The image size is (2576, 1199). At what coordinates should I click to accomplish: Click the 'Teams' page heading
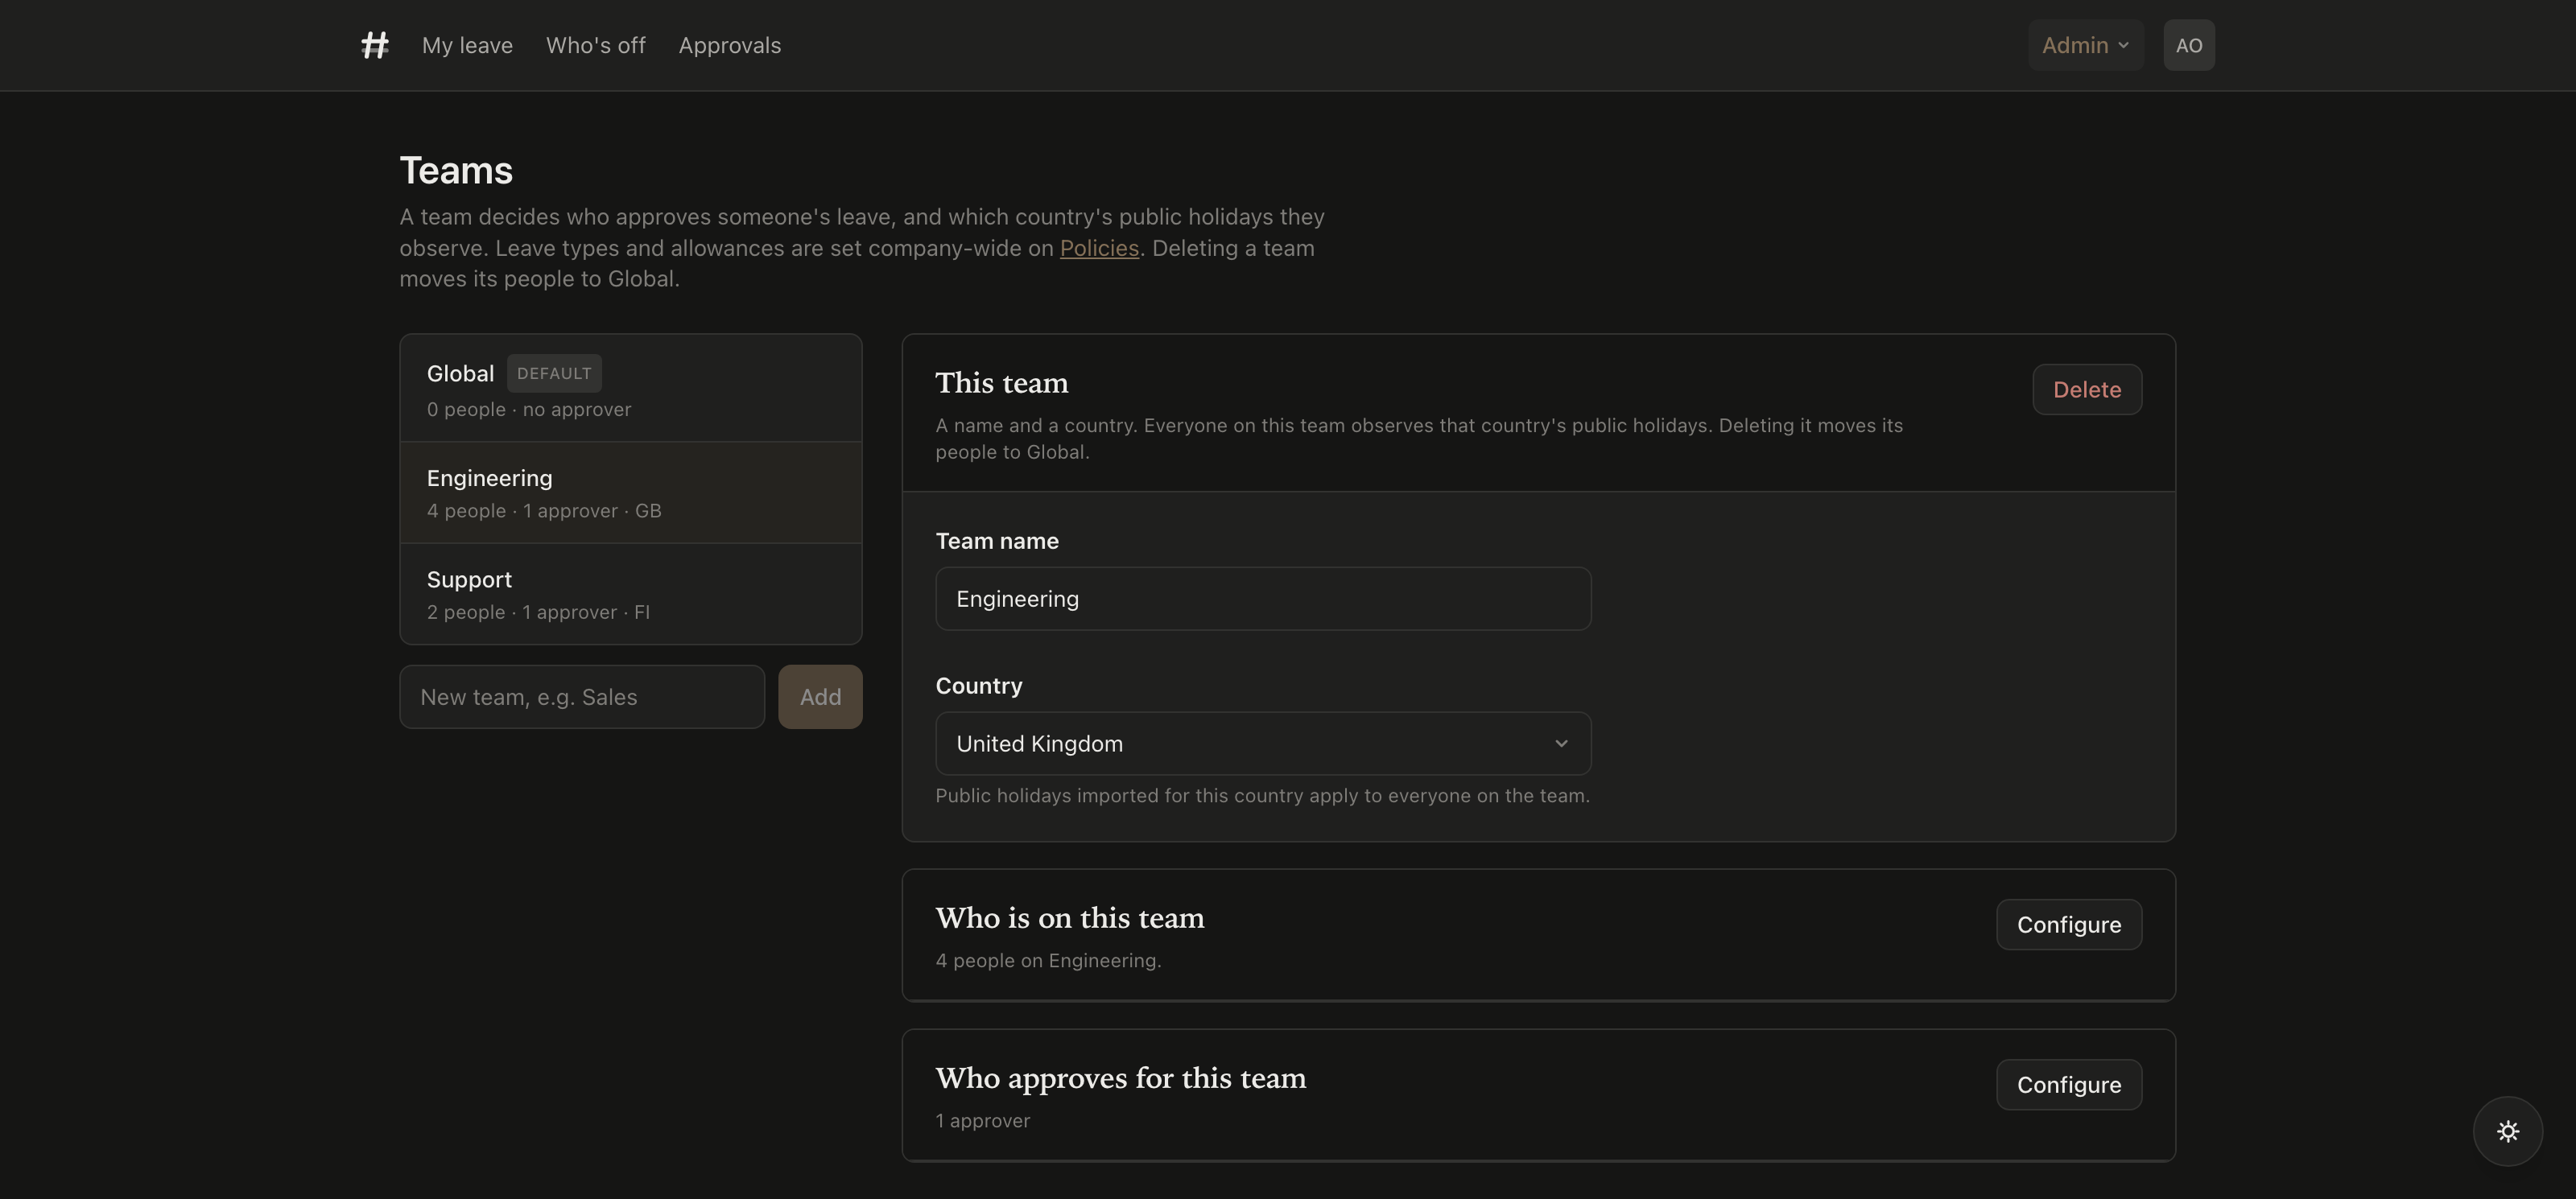[x=456, y=171]
